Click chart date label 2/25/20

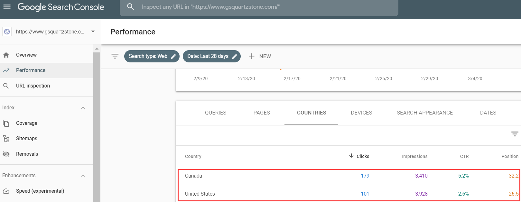coord(384,78)
